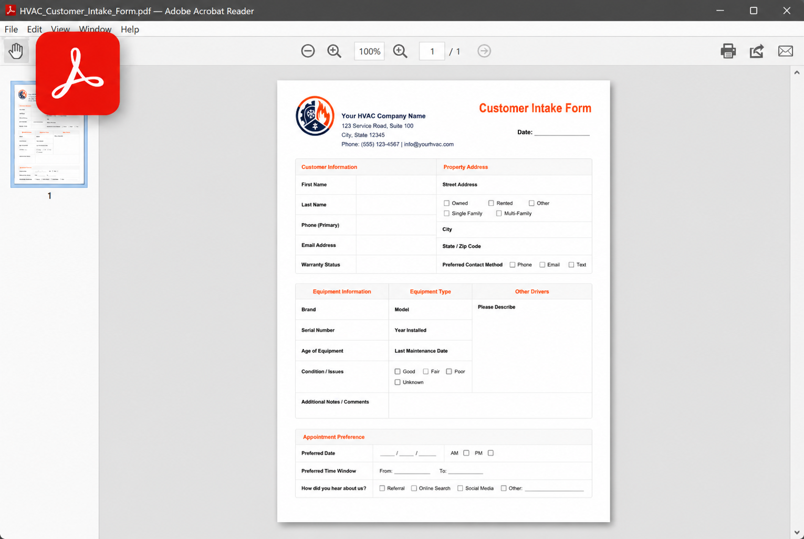Check Email contact method checkbox

coord(542,265)
